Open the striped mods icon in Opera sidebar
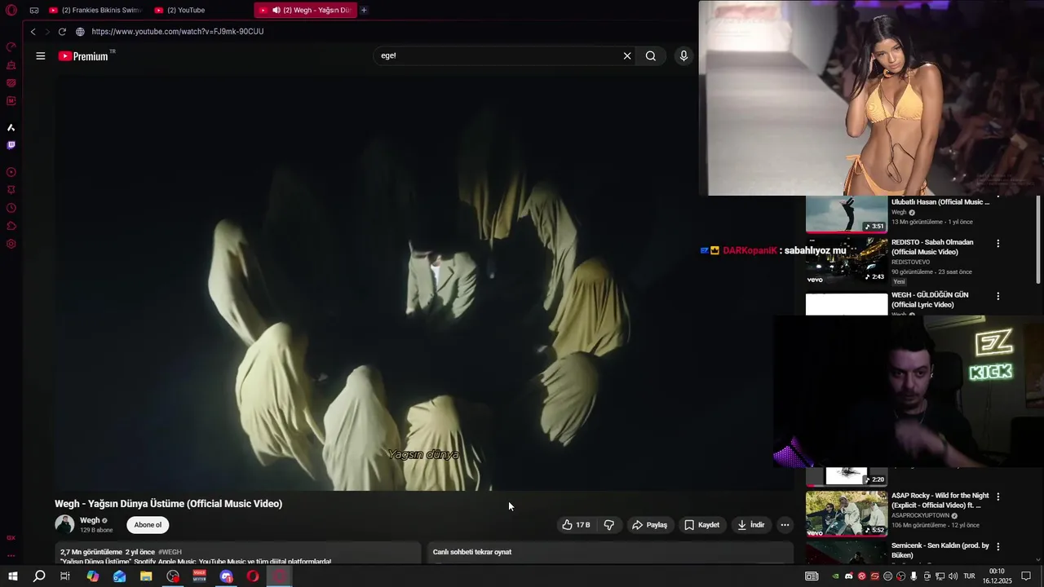 11,83
